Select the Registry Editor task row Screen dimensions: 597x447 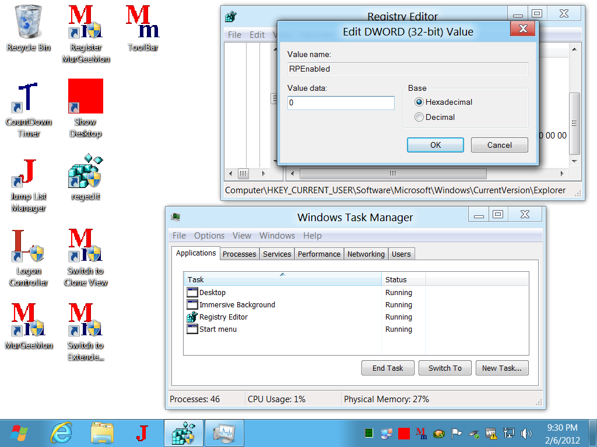point(356,317)
